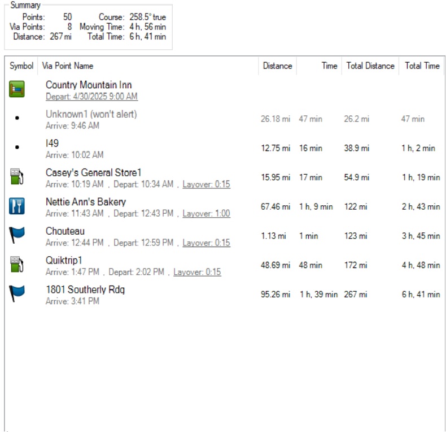446x432 pixels.
Task: Click the 1 h, 2 min total time cell
Action: [x=418, y=148]
